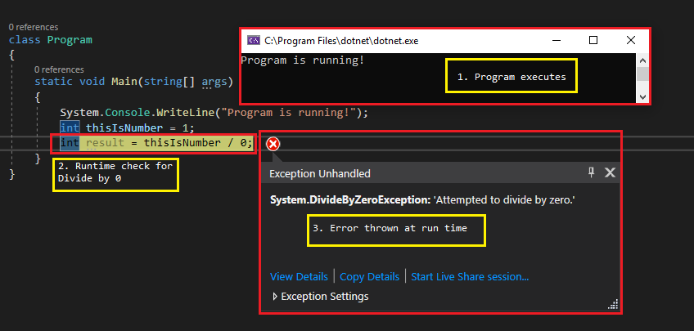This screenshot has height=331, width=694.
Task: Close the Exception Unhandled popup
Action: coord(610,172)
